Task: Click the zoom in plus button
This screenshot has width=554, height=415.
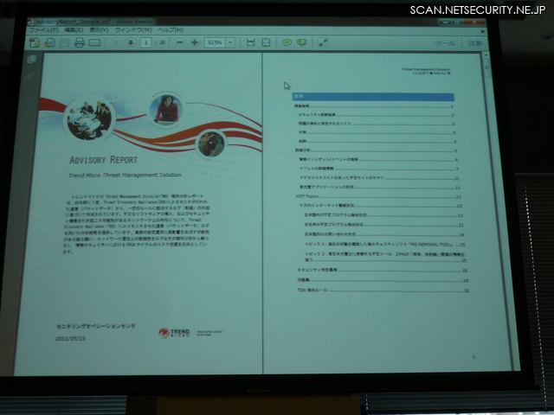Action: pyautogui.click(x=195, y=41)
